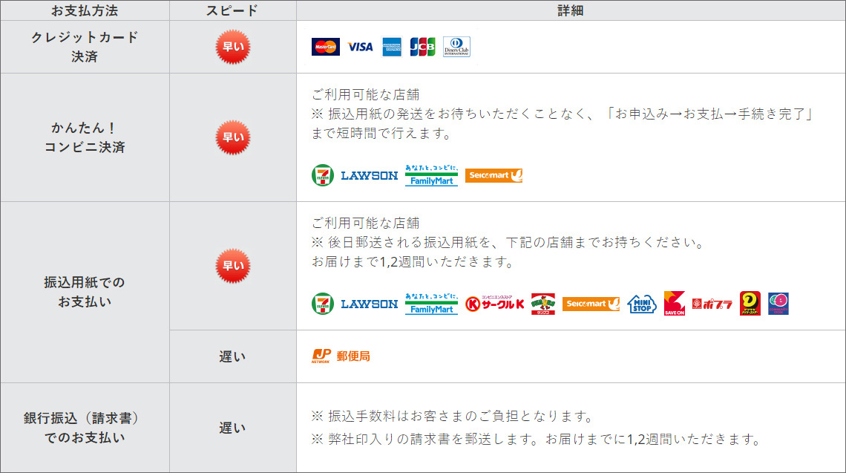
Task: Click the お支払方法 column header
Action: click(x=85, y=10)
